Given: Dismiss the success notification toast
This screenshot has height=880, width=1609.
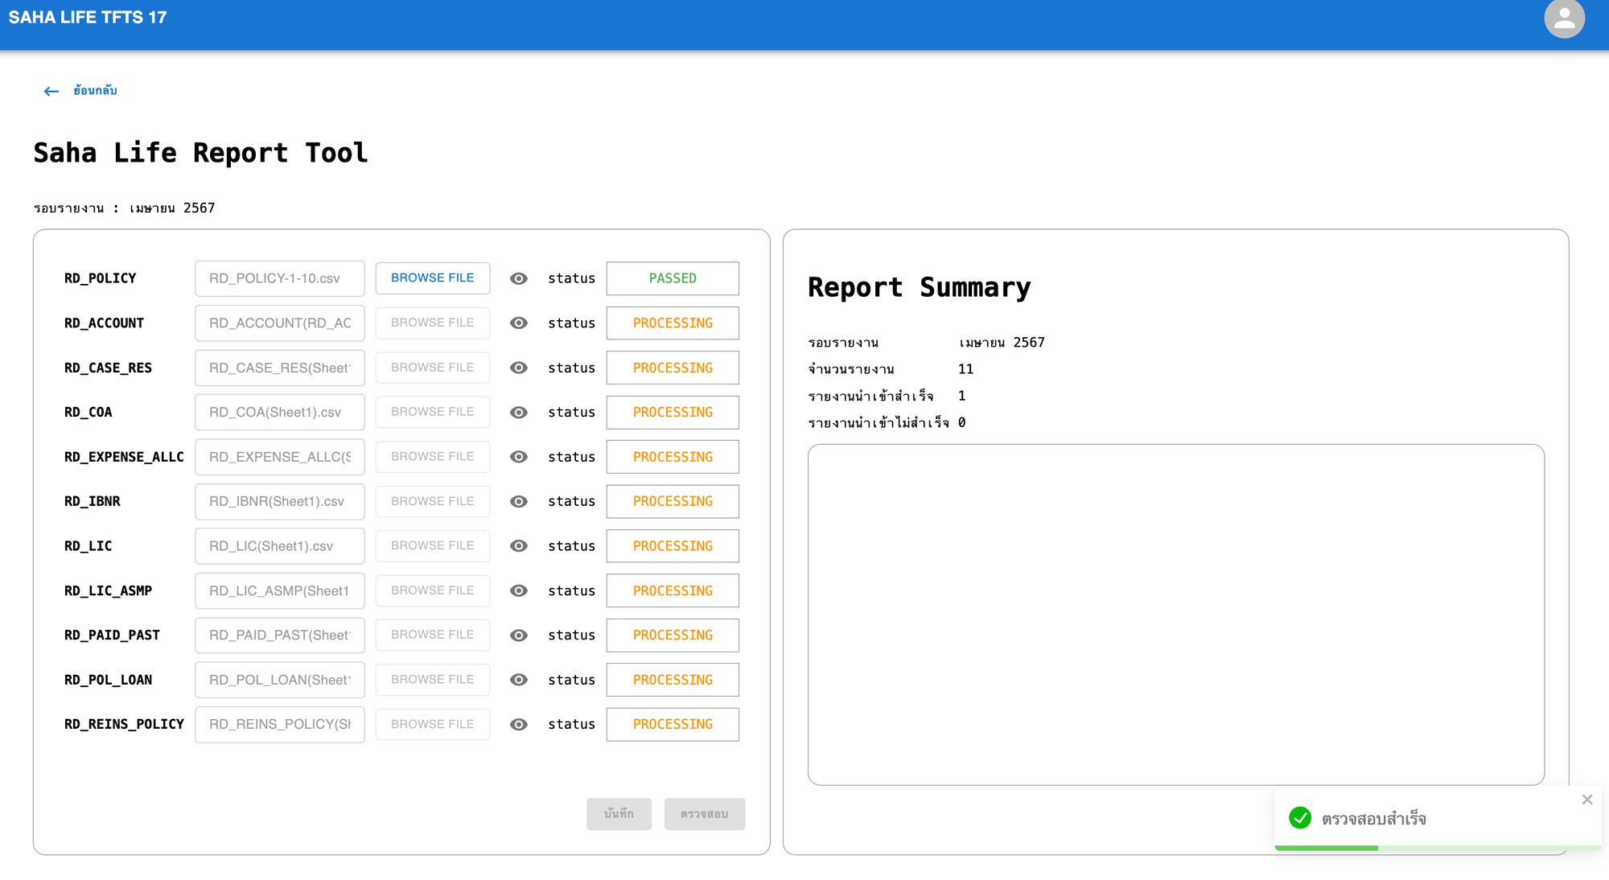Looking at the screenshot, I should [1586, 800].
